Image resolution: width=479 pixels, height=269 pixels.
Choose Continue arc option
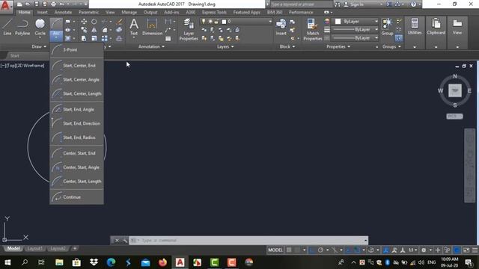pyautogui.click(x=76, y=197)
